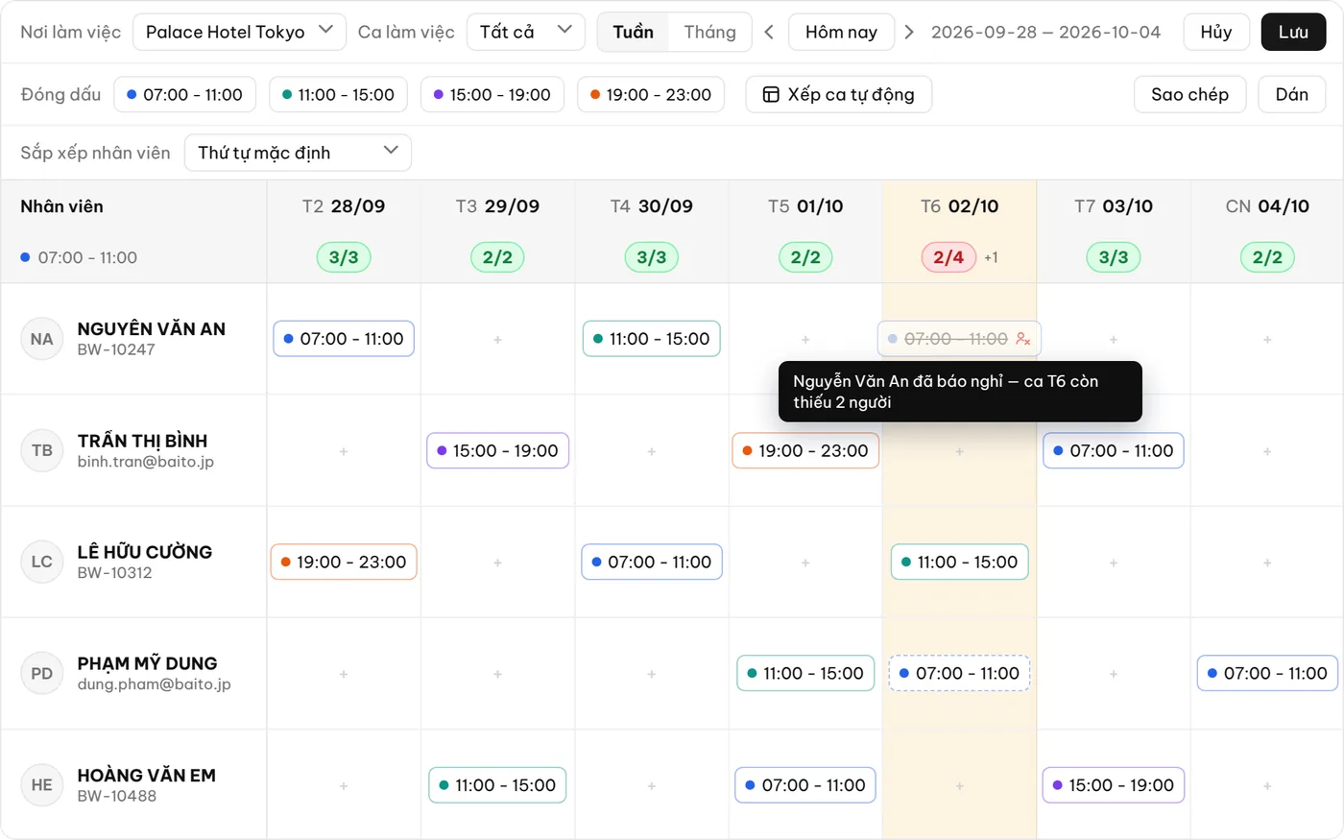Viewport: 1344px width, 840px height.
Task: Select the 15:00 - 19:00 purple stamp
Action: (x=492, y=94)
